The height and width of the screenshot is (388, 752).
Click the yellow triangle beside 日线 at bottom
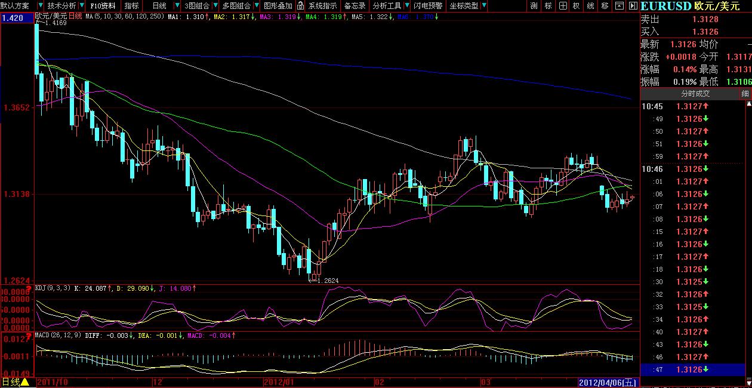tap(25, 381)
